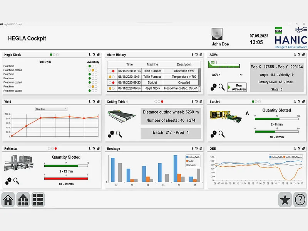Screen dimensions: 308x231
Task: Click the SortJet magnifier icon
Action: tap(222, 134)
